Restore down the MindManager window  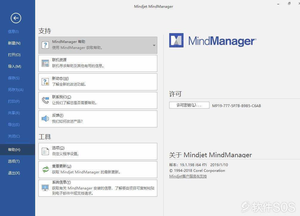289,4
